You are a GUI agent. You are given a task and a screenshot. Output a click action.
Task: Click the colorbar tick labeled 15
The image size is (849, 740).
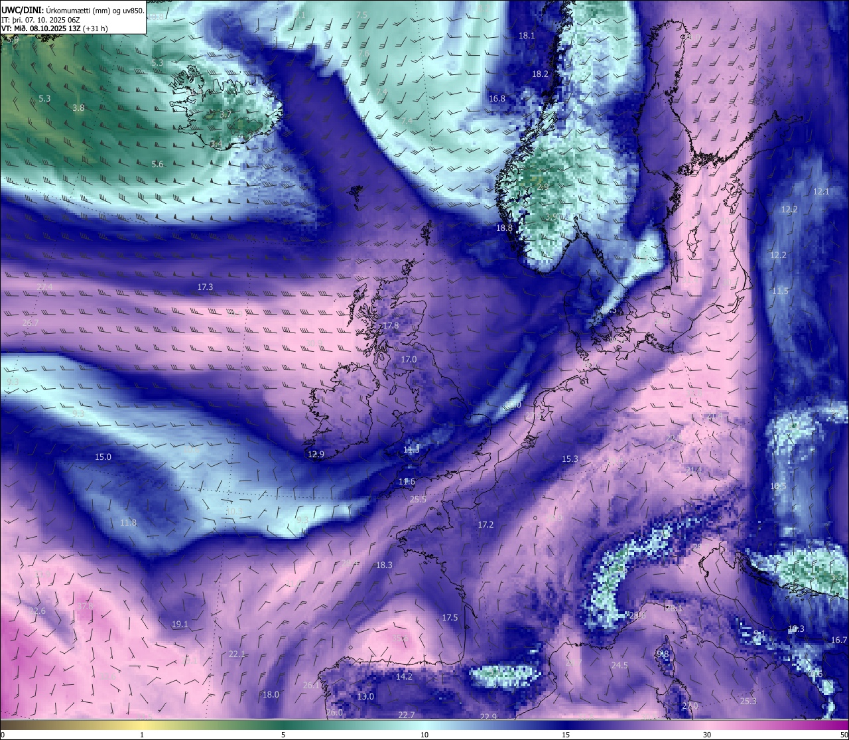pyautogui.click(x=566, y=735)
